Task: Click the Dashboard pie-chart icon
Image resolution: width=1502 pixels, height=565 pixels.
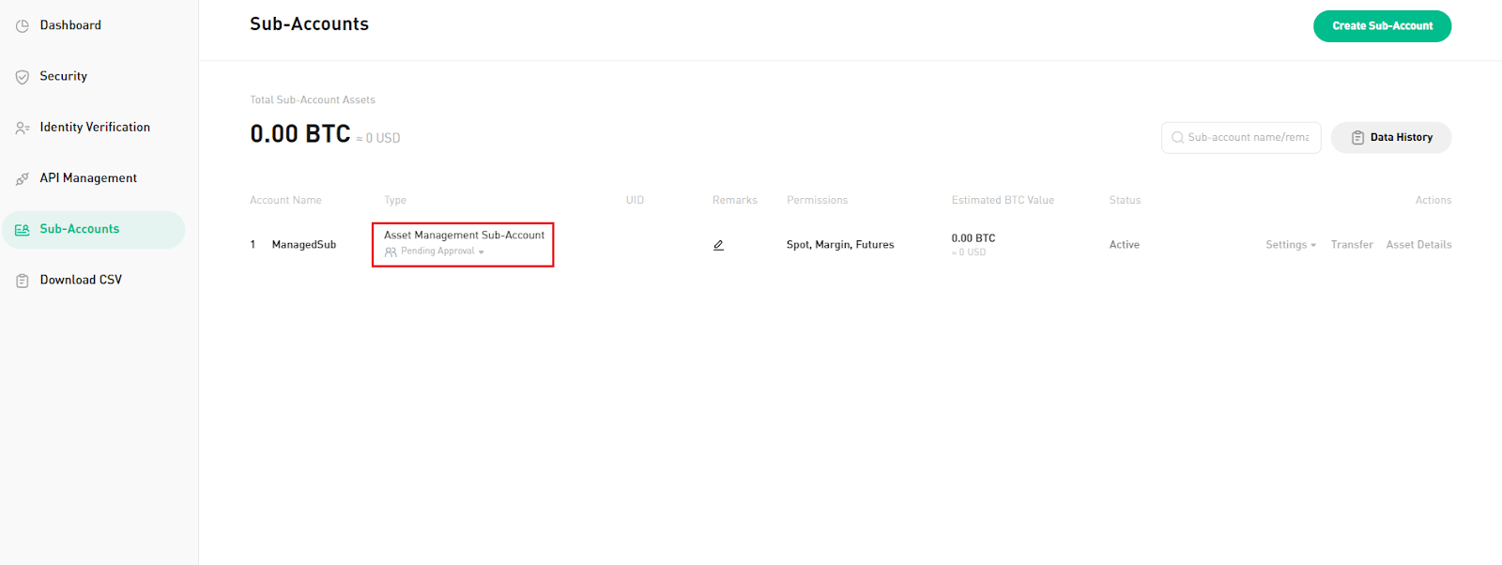Action: point(23,26)
